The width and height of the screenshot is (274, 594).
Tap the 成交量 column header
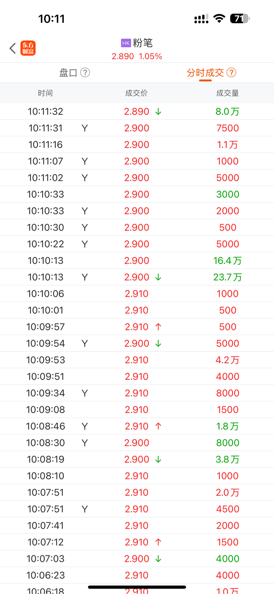(x=228, y=93)
